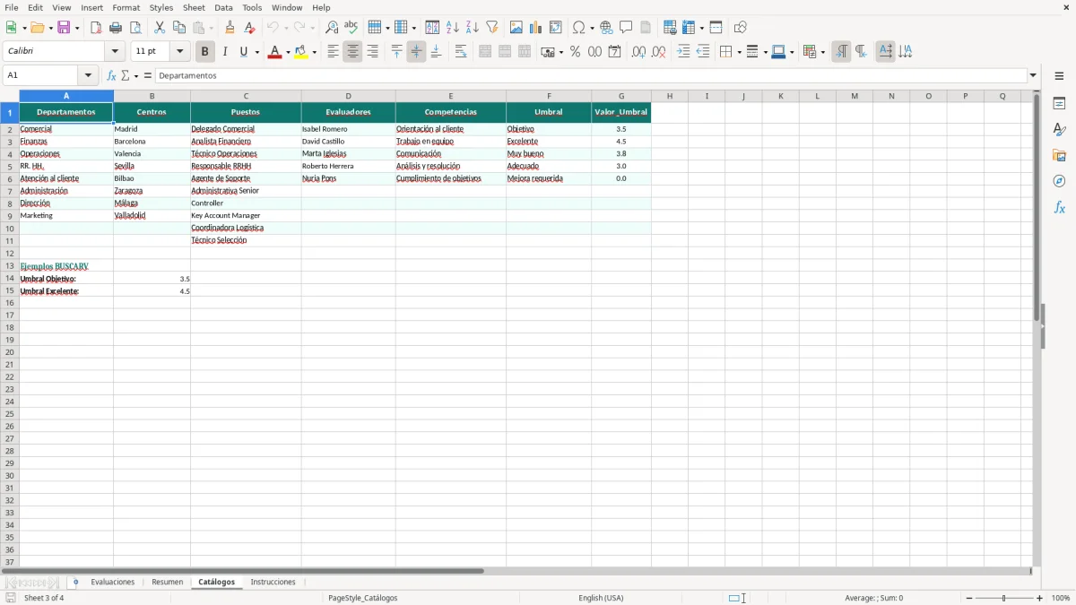
Task: Select column D header
Action: click(348, 96)
